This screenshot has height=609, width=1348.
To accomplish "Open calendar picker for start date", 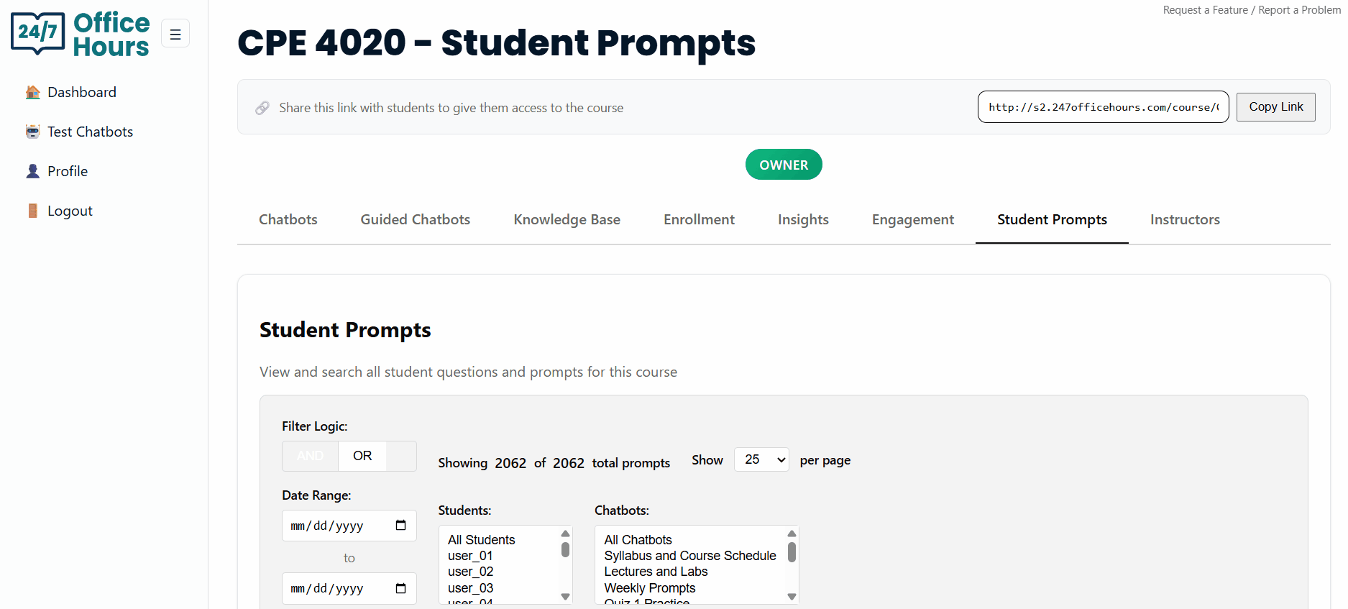I will [400, 526].
